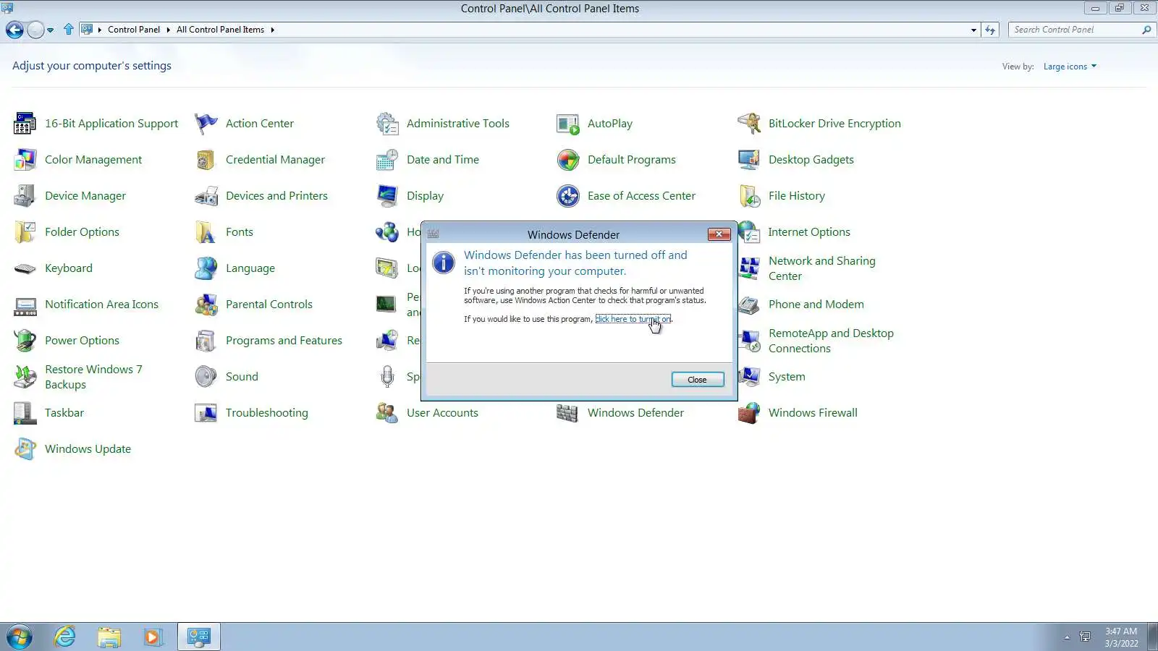Open the 16-Bit Application Support icon
This screenshot has width=1158, height=651.
[25, 124]
